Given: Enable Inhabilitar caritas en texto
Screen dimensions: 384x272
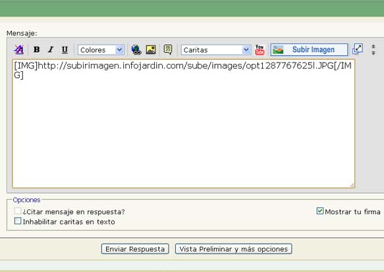Looking at the screenshot, I should [18, 221].
